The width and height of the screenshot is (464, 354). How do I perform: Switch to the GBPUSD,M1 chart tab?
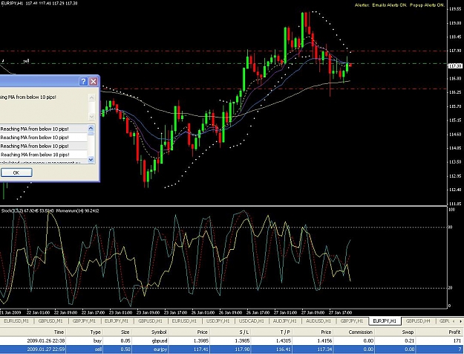point(50,321)
